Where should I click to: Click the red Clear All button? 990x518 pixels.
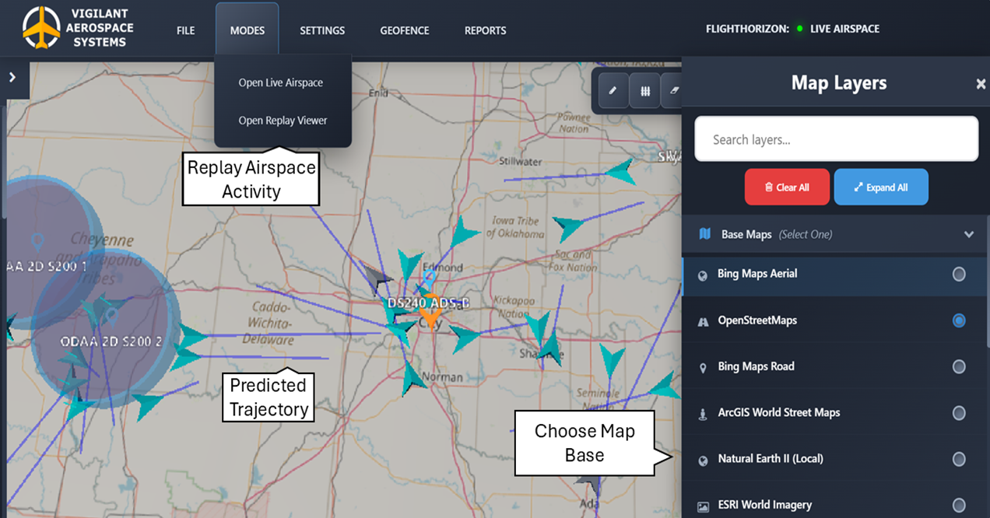[786, 187]
